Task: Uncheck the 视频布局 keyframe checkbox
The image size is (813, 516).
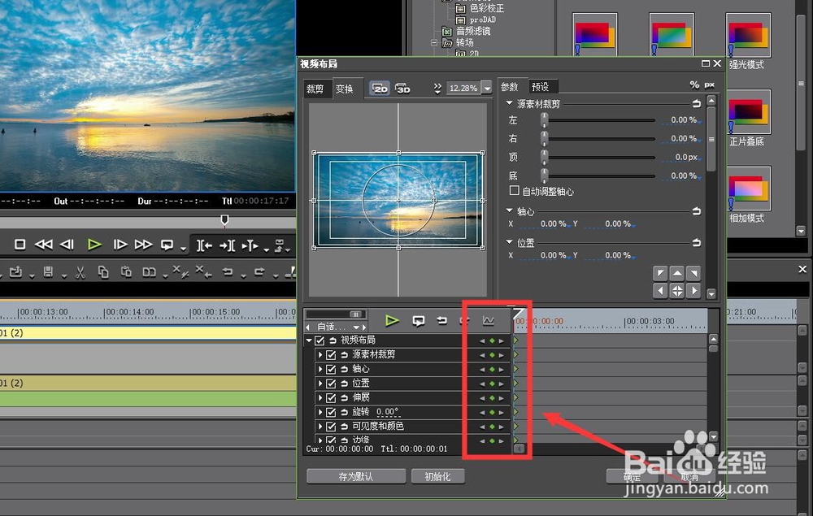Action: 320,340
